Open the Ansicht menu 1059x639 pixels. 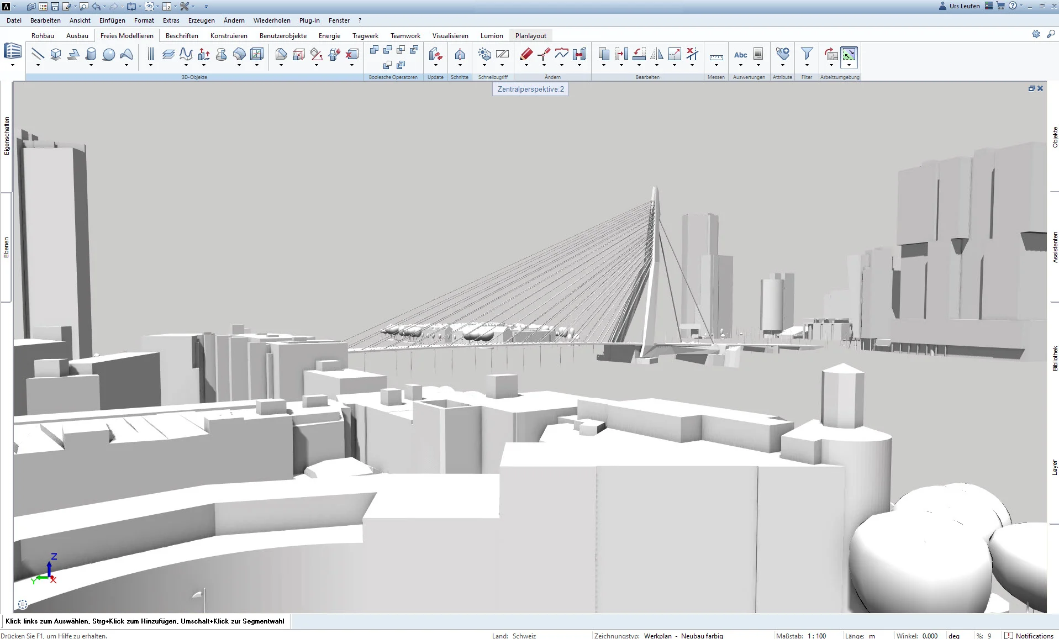pos(80,20)
